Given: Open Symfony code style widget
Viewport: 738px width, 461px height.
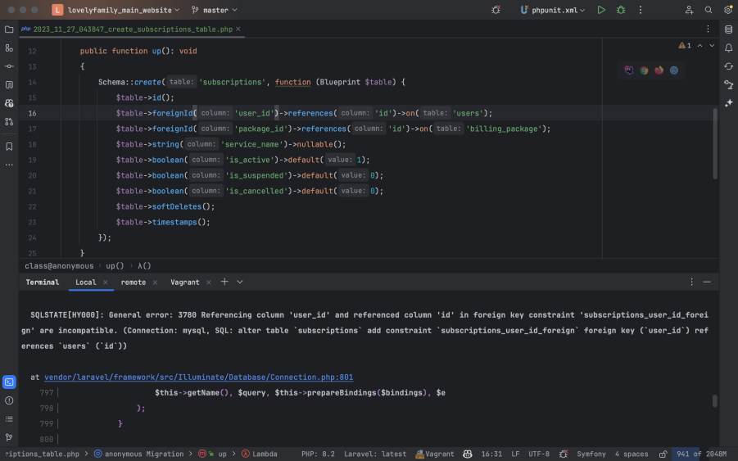Looking at the screenshot, I should (591, 454).
